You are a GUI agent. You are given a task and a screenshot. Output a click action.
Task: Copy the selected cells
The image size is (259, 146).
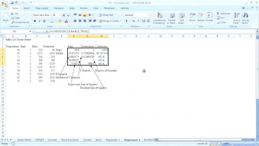point(15,18)
